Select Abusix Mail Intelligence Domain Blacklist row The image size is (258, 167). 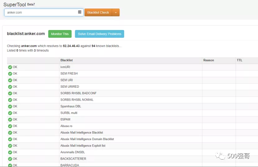87,139
